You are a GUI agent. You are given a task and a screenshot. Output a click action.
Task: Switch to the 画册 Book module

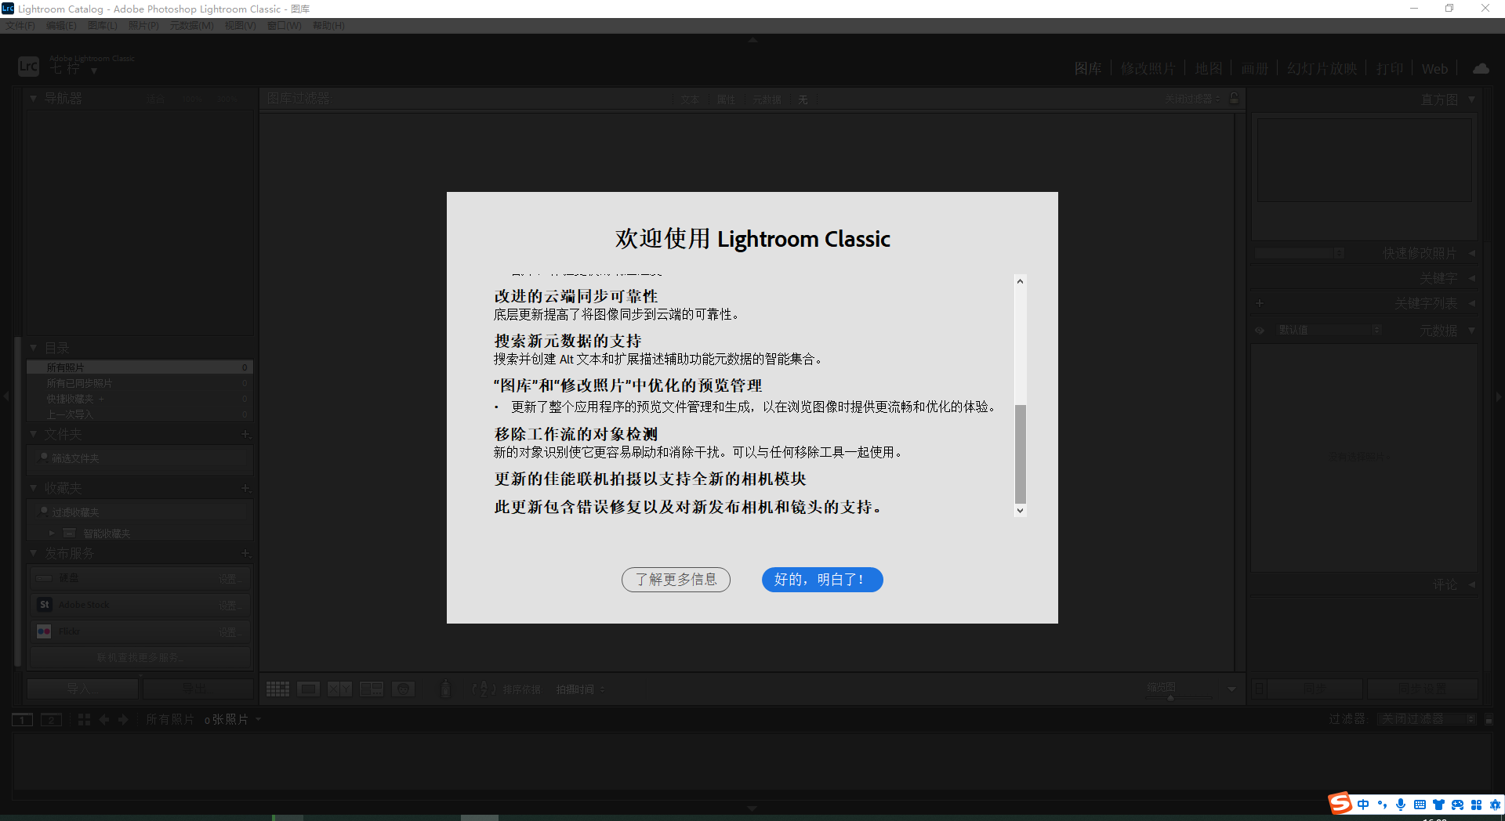click(1254, 69)
